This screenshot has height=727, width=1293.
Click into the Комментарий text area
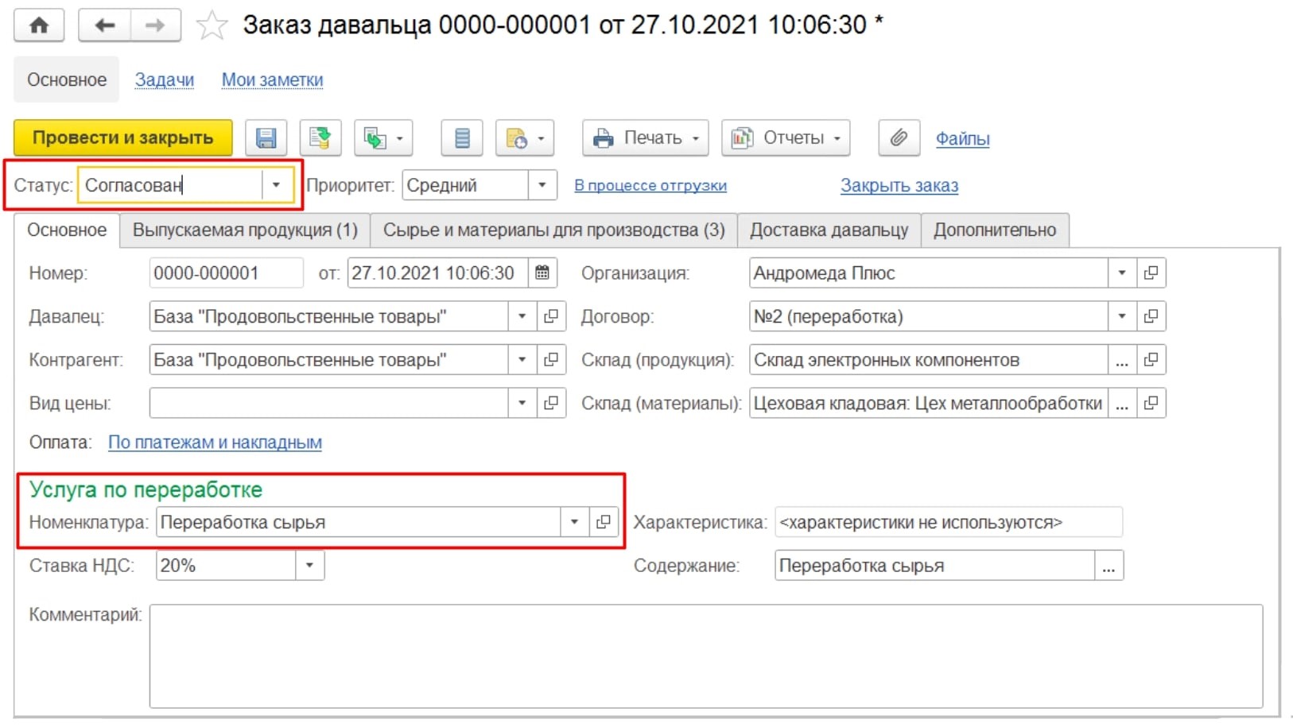tap(706, 656)
